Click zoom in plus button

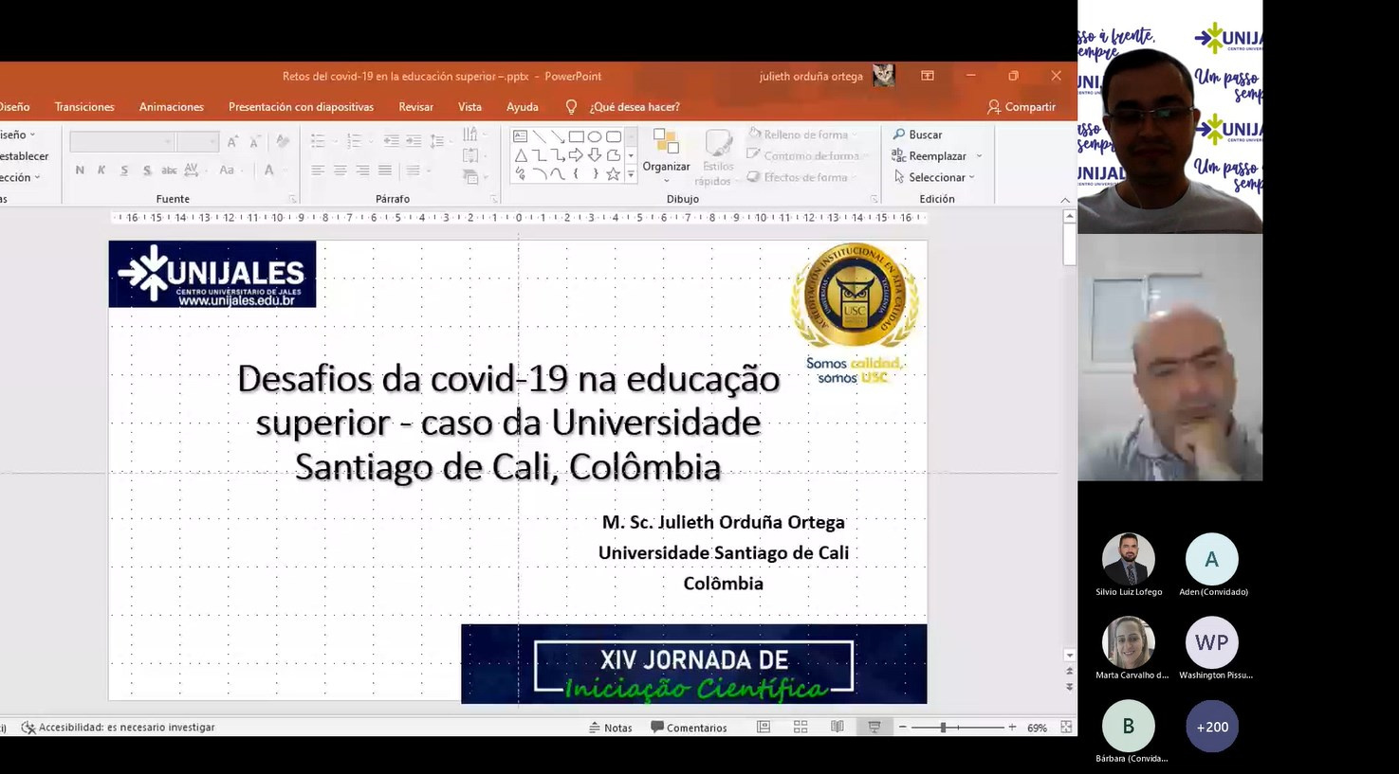coord(1012,727)
